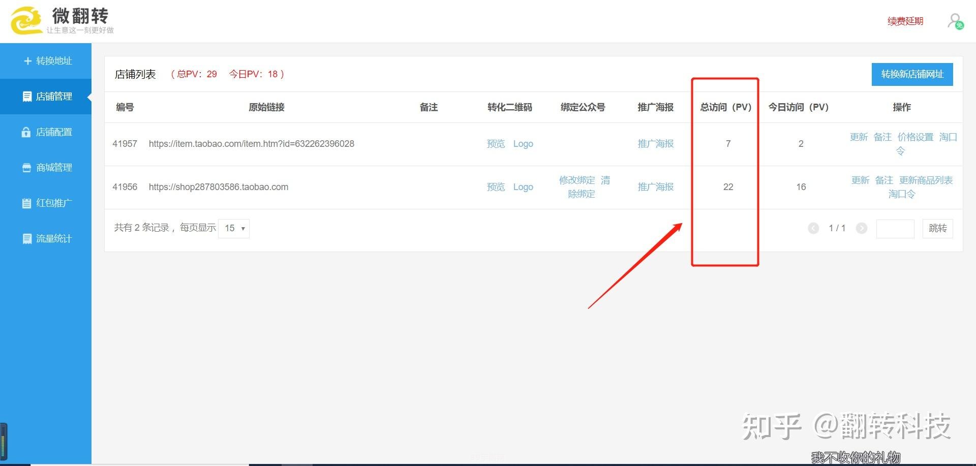Click today's PV value 16
Viewport: 976px width, 466px height.
(x=801, y=187)
